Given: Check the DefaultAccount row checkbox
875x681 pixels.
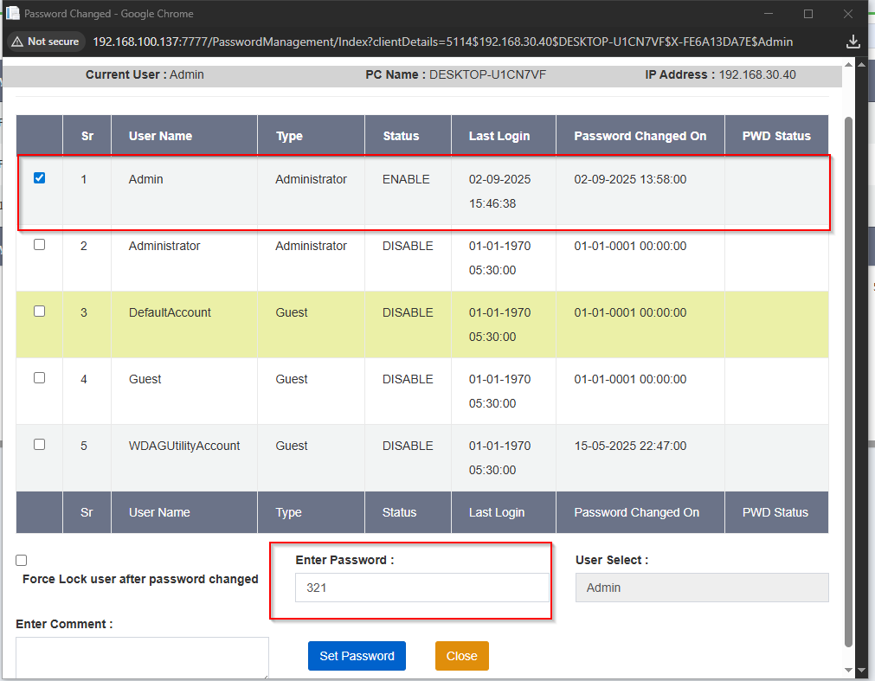Looking at the screenshot, I should (39, 312).
